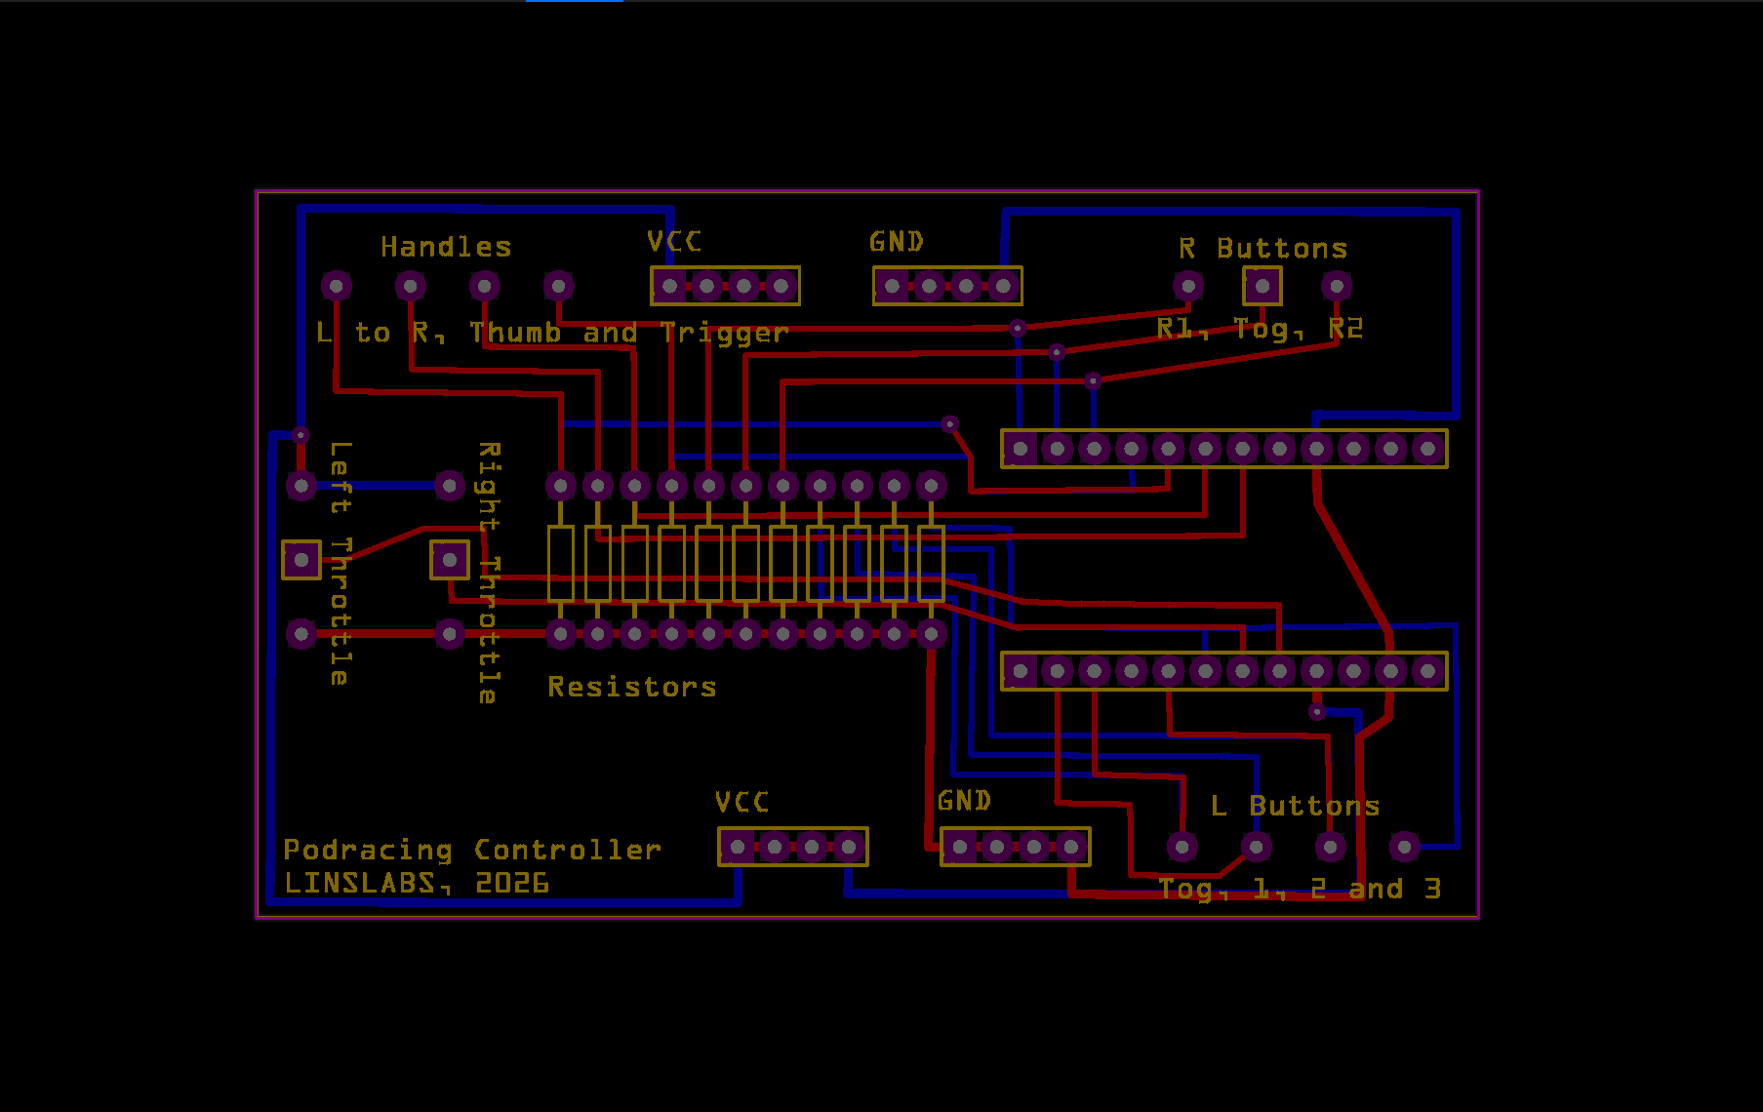Screen dimensions: 1763x1112
Task: Click the square pad beside Left Throttle
Action: 301,560
